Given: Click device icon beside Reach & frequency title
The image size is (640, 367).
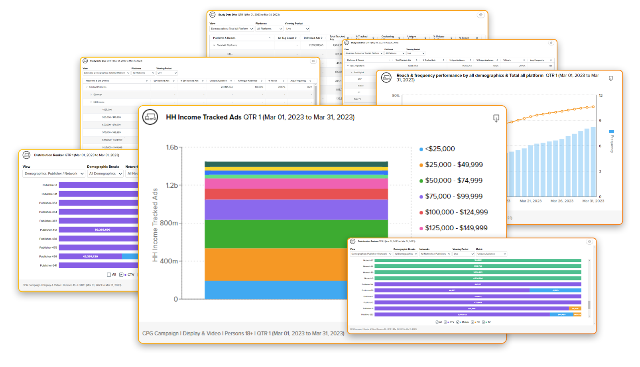Looking at the screenshot, I should (x=386, y=77).
